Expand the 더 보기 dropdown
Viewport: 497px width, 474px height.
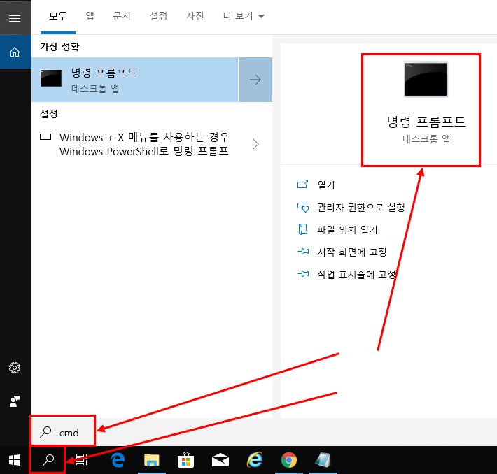click(244, 16)
